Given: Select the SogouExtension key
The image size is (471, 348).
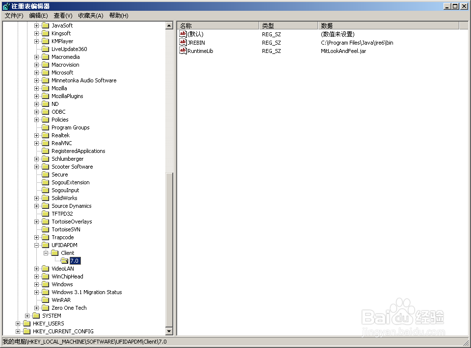Looking at the screenshot, I should pos(71,182).
